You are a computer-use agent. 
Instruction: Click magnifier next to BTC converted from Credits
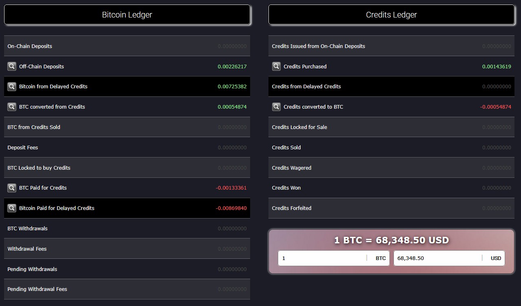coord(12,107)
